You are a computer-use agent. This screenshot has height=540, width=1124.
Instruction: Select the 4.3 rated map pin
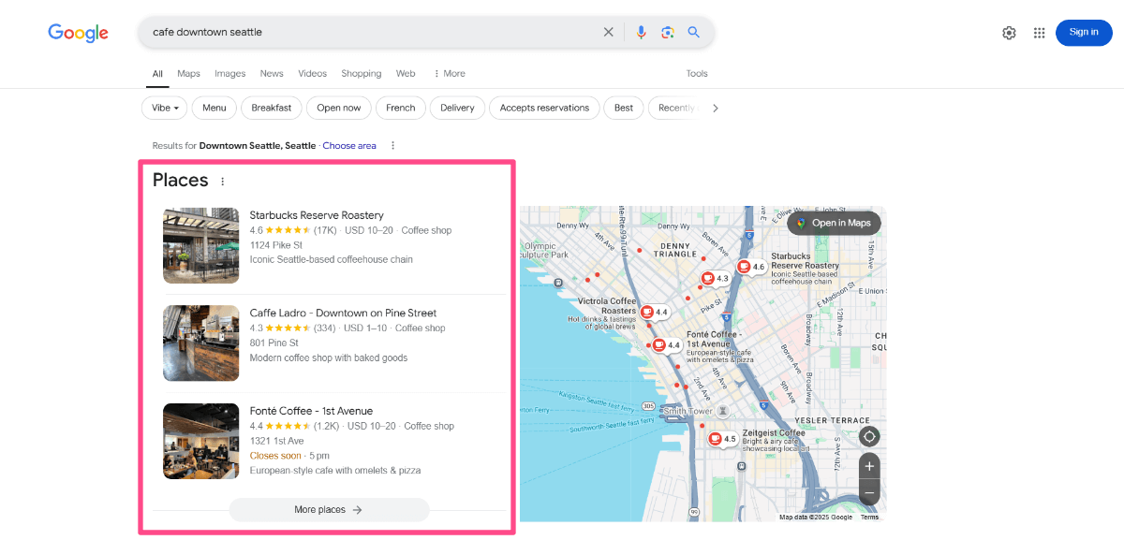[x=717, y=279]
